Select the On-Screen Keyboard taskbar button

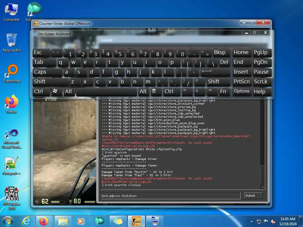[154, 221]
